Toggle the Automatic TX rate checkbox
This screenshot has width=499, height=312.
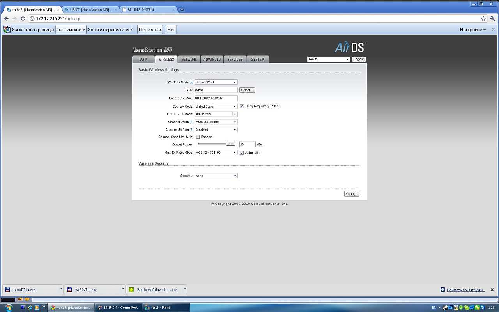242,152
